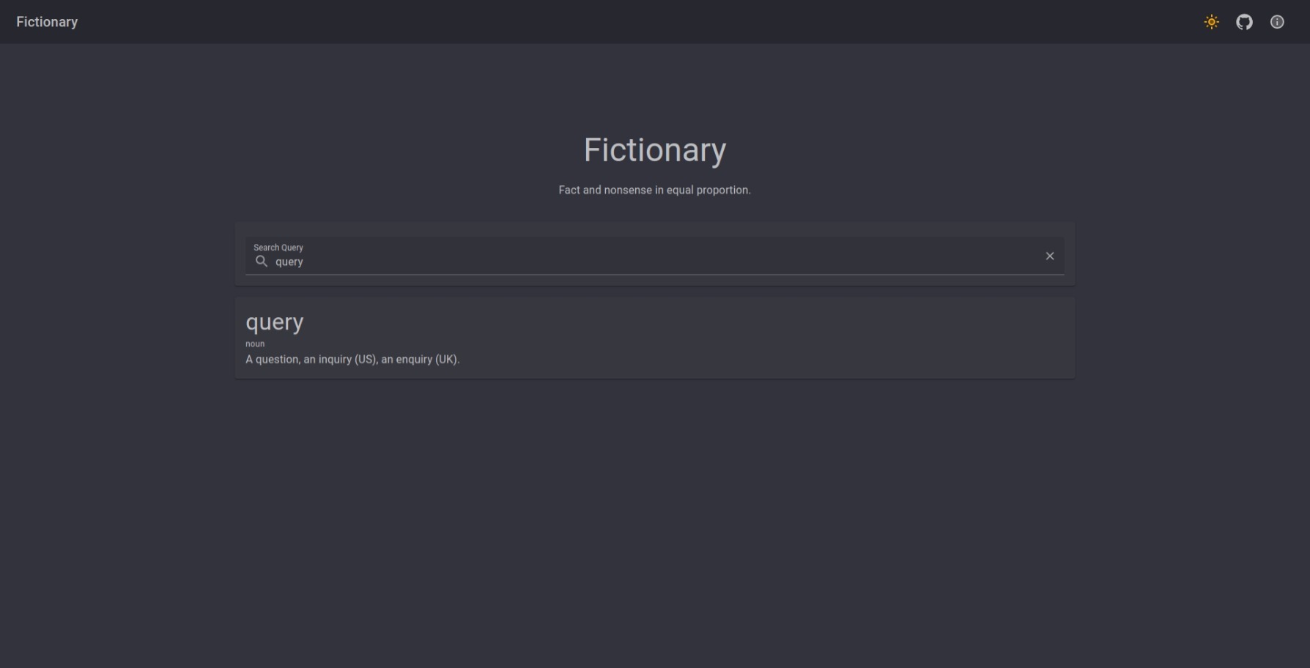Toggle light mode with the sun icon

point(1212,22)
